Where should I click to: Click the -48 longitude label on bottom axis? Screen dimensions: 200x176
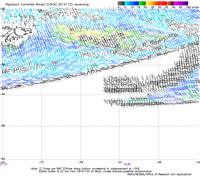click(159, 162)
